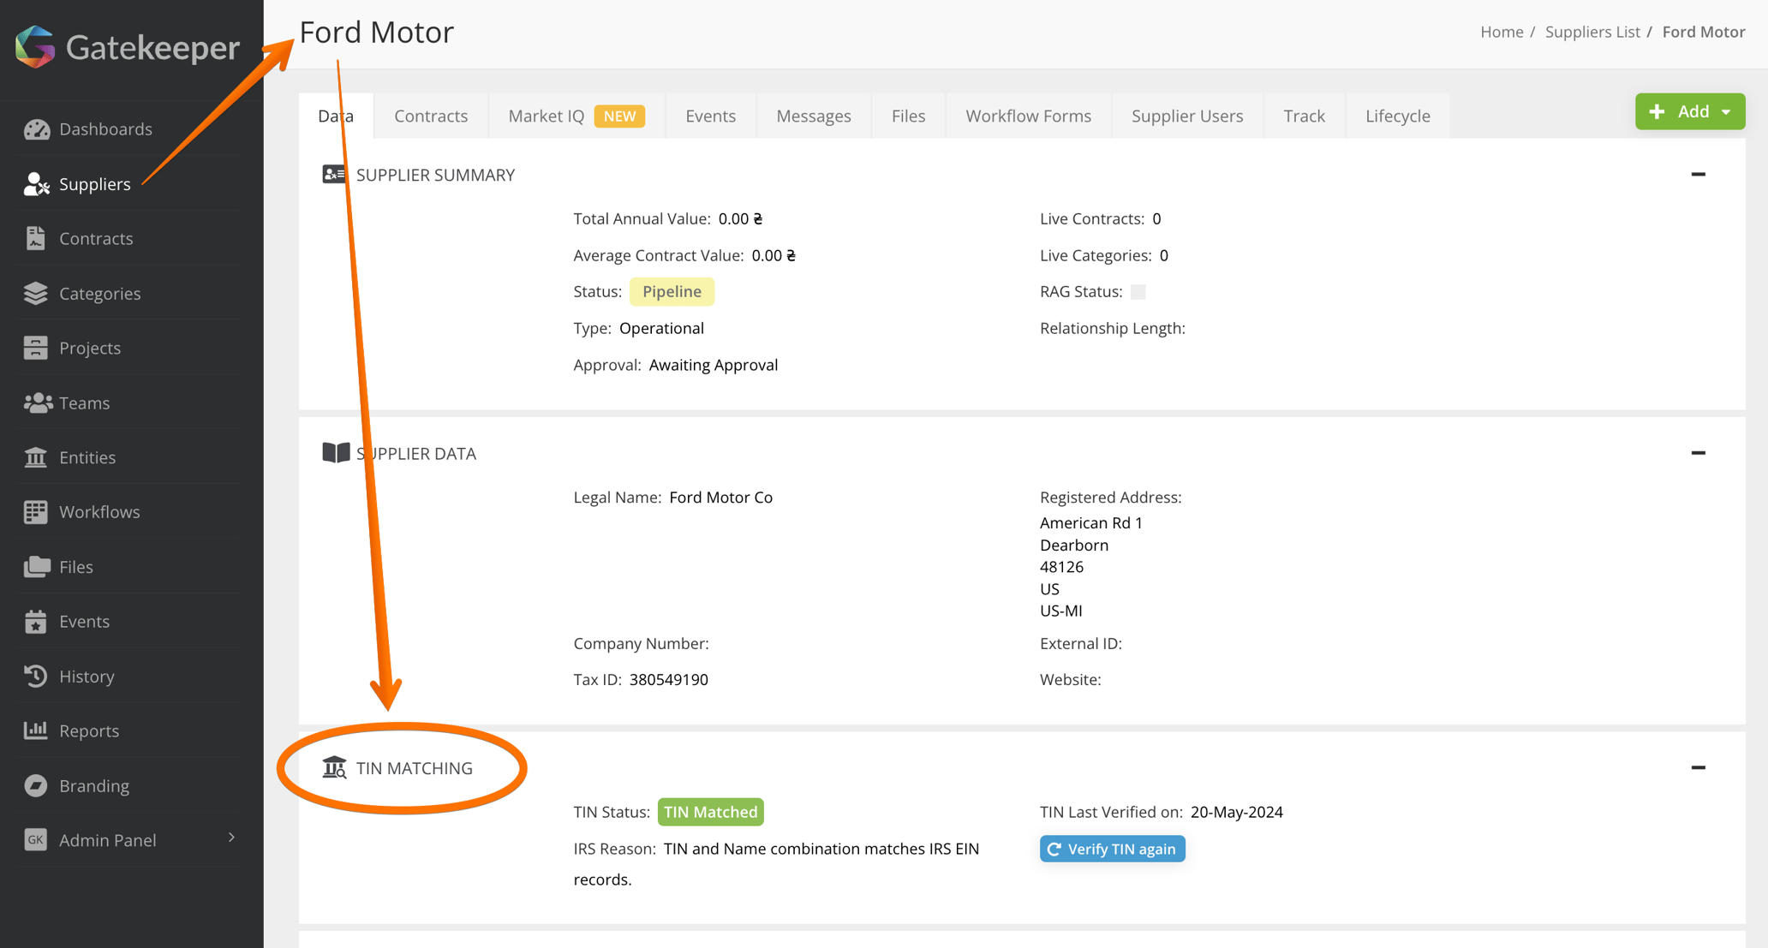
Task: Click the Entities bank icon
Action: (x=36, y=457)
